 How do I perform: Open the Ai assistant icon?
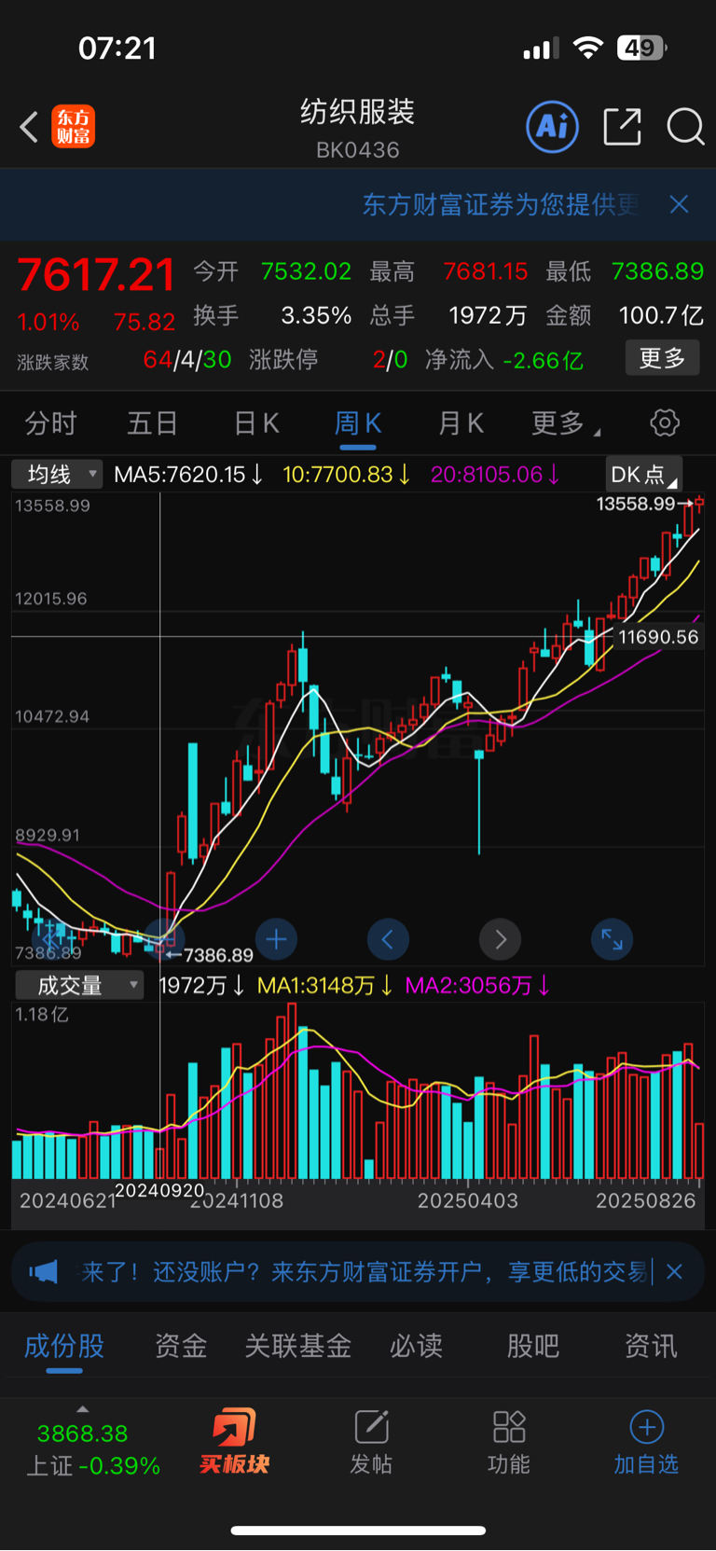[553, 127]
